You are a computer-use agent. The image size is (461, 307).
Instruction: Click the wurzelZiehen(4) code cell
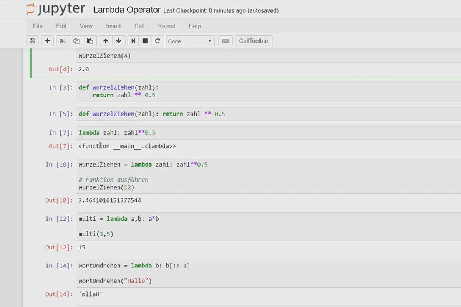(x=269, y=56)
